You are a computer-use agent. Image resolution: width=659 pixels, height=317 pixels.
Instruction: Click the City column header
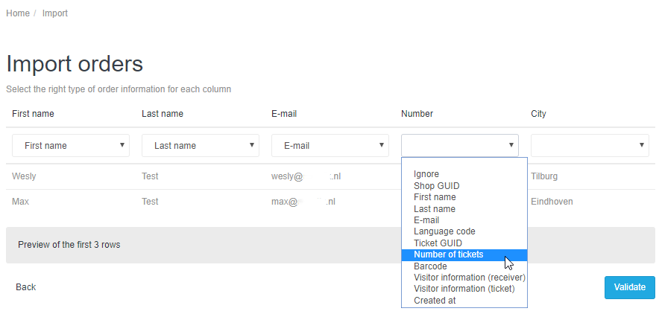538,114
